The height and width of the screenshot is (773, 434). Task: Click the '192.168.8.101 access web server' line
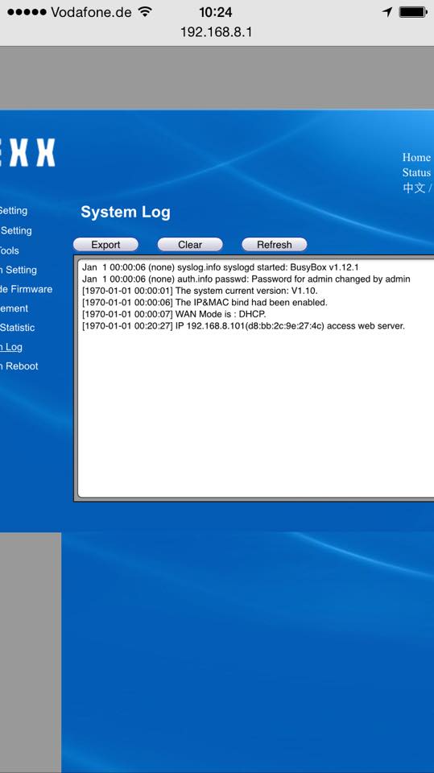(244, 326)
